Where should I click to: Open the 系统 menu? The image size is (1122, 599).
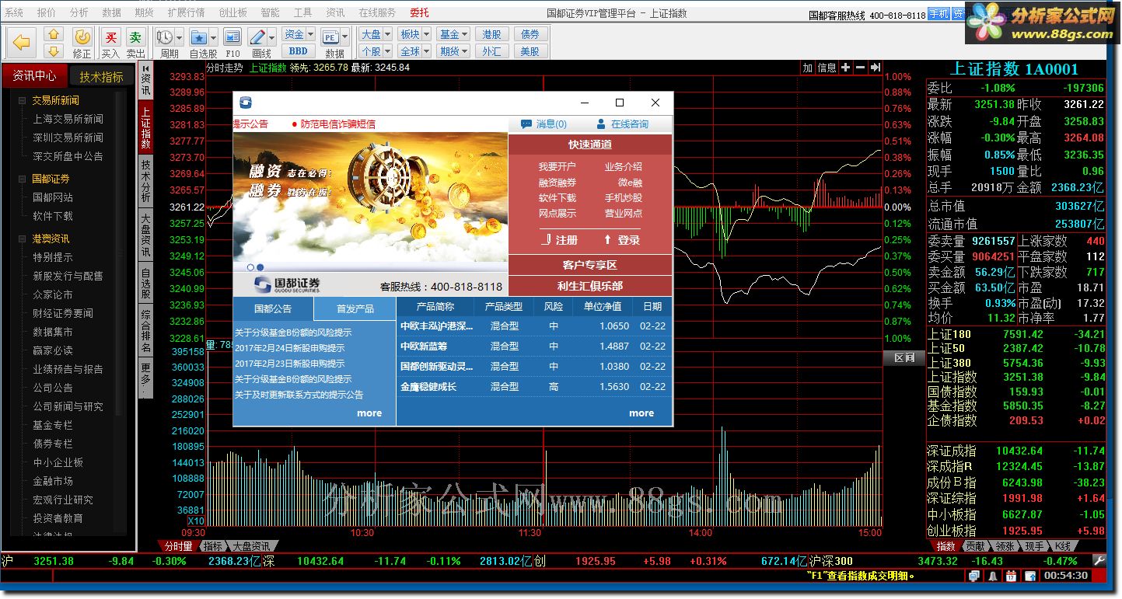tap(14, 12)
